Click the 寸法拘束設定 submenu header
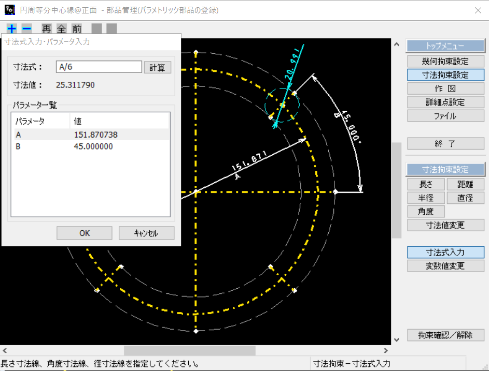This screenshot has width=489, height=371. [x=445, y=169]
